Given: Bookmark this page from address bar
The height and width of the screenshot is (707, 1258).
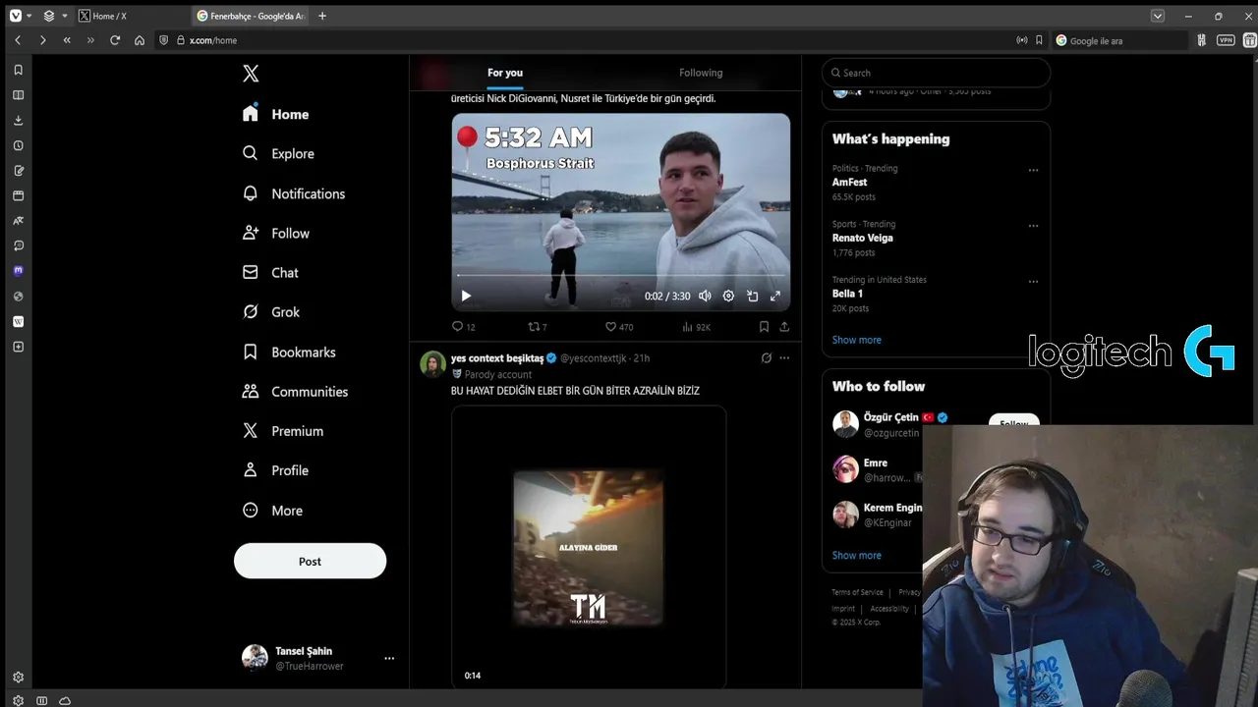Looking at the screenshot, I should (1039, 40).
